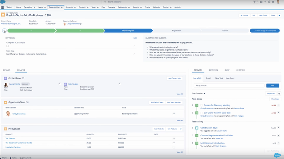Mark Prepare for Discovery Meeting task complete
The width and height of the screenshot is (284, 159).
click(x=201, y=105)
